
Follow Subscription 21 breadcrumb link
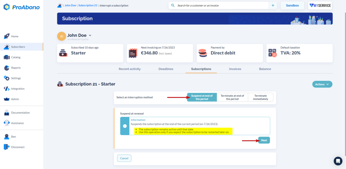88,5
